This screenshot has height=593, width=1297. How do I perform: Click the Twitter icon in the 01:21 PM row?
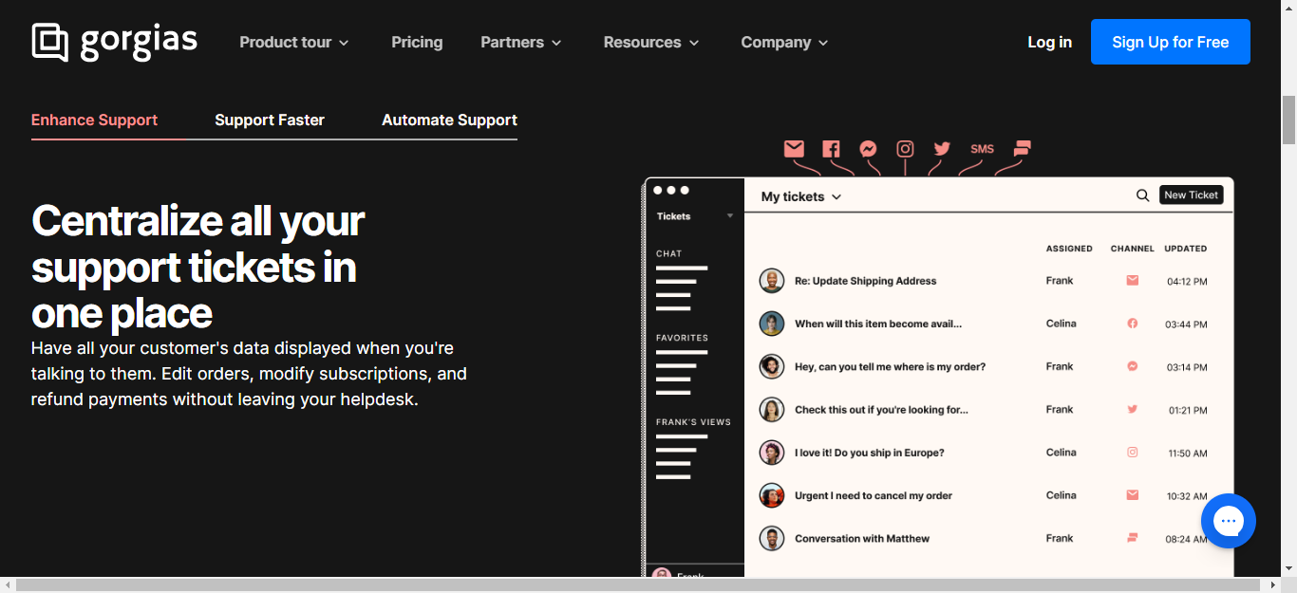pyautogui.click(x=1132, y=409)
